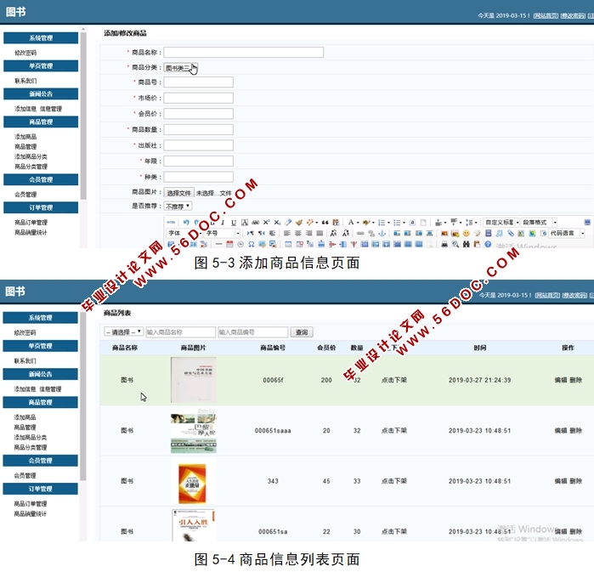This screenshot has width=594, height=572.
Task: Open 商品订单管理 in the product-list page sidebar
Action: 31,504
